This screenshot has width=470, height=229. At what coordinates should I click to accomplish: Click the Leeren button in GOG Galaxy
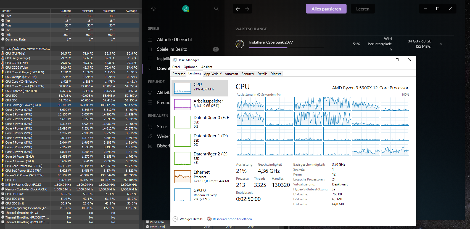[x=363, y=9]
